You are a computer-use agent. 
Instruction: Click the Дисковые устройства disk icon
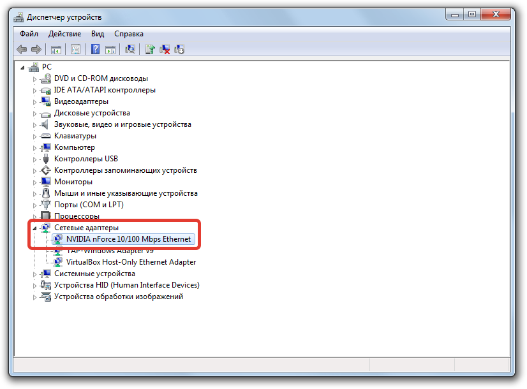click(x=46, y=114)
